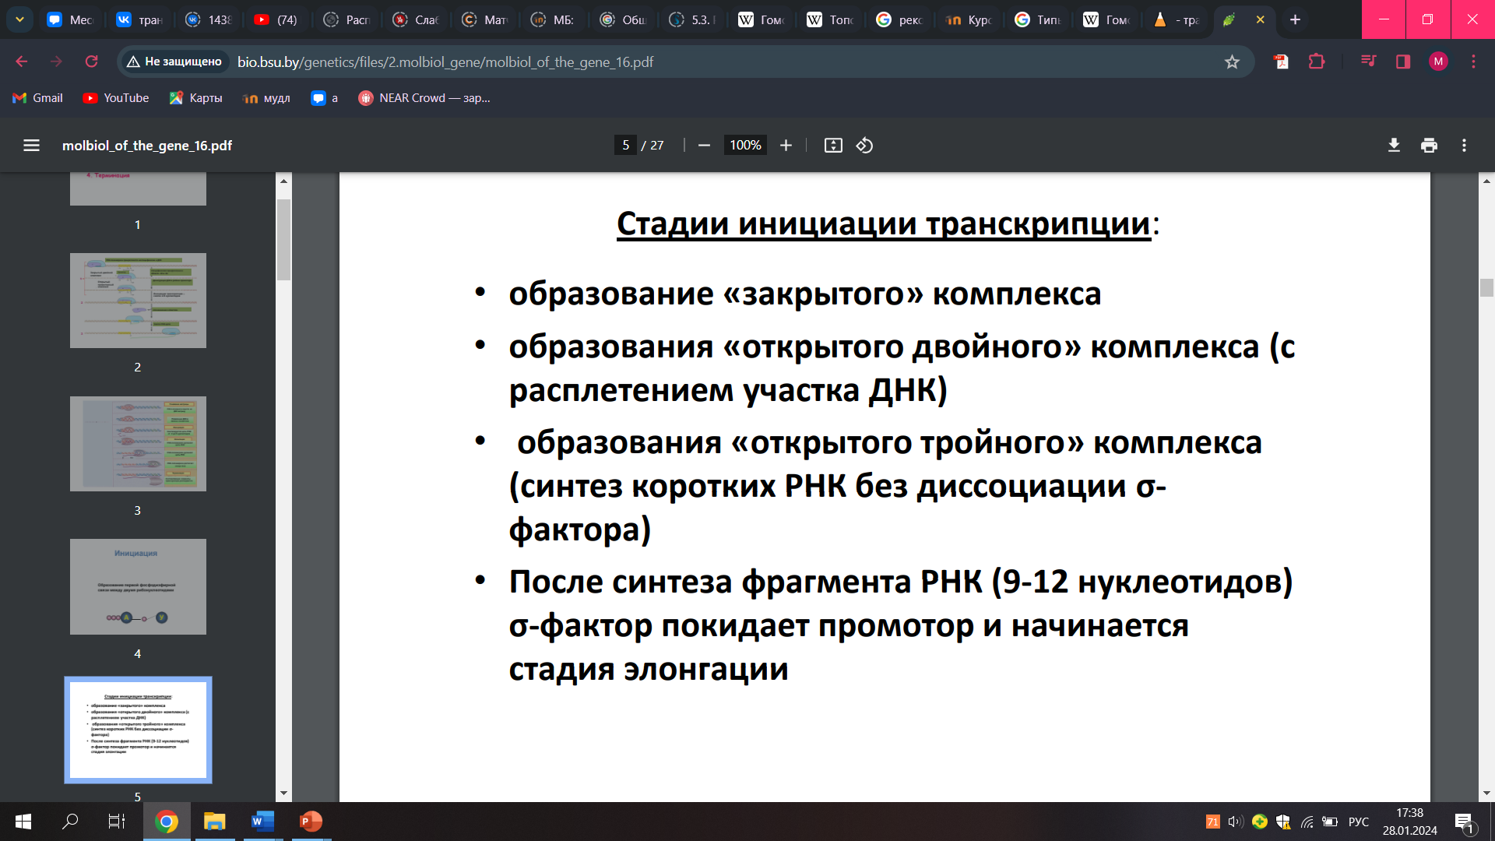Switch to the Курс tab

(969, 19)
